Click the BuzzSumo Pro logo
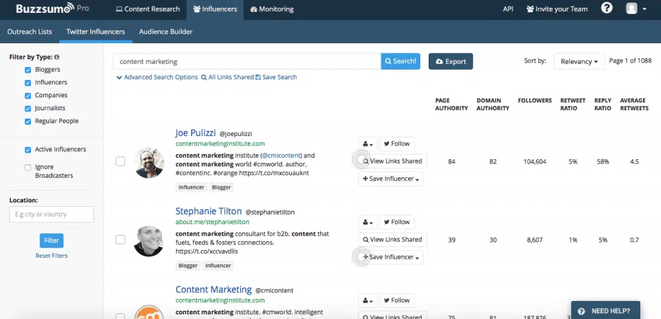This screenshot has width=661, height=319. (x=54, y=9)
